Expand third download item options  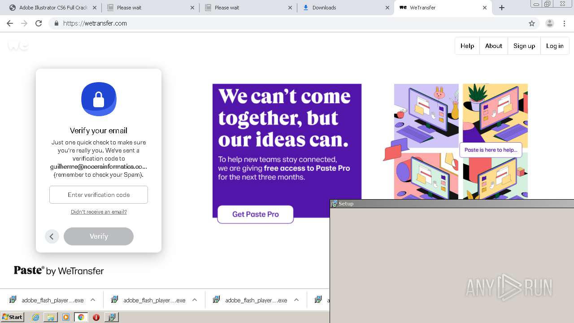[x=296, y=300]
